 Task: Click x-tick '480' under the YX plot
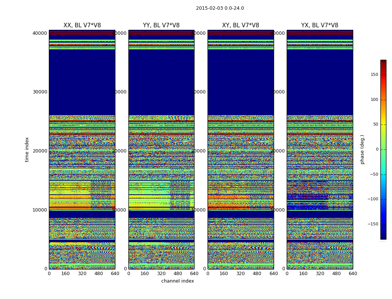[336, 274]
